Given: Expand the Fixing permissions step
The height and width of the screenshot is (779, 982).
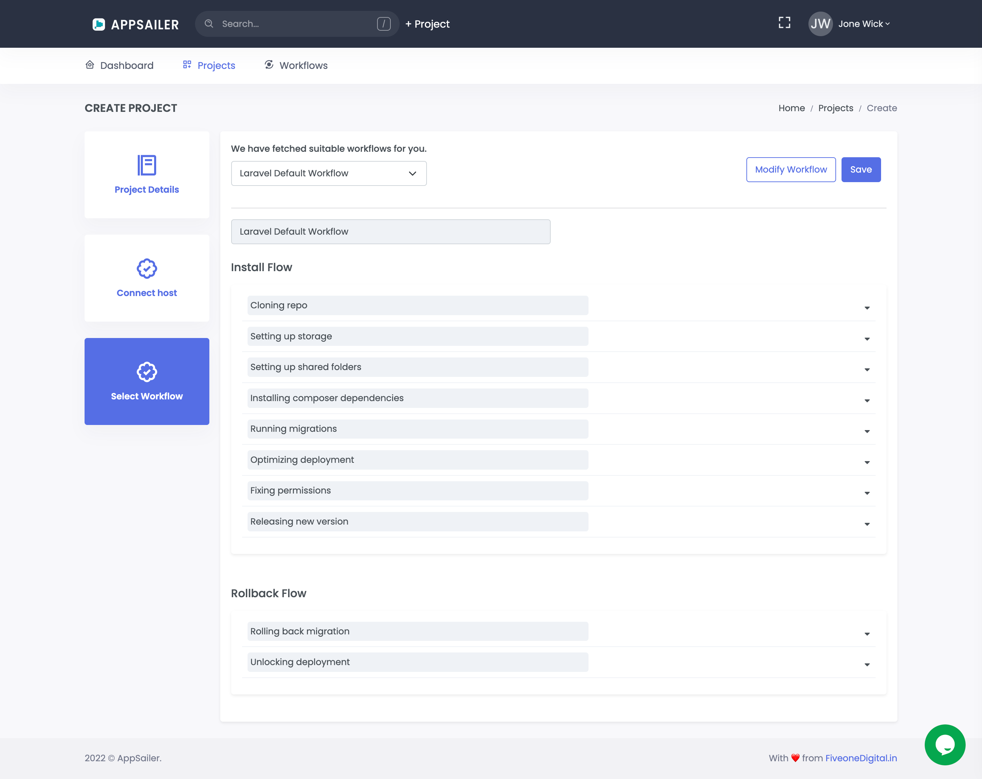Looking at the screenshot, I should click(x=867, y=494).
